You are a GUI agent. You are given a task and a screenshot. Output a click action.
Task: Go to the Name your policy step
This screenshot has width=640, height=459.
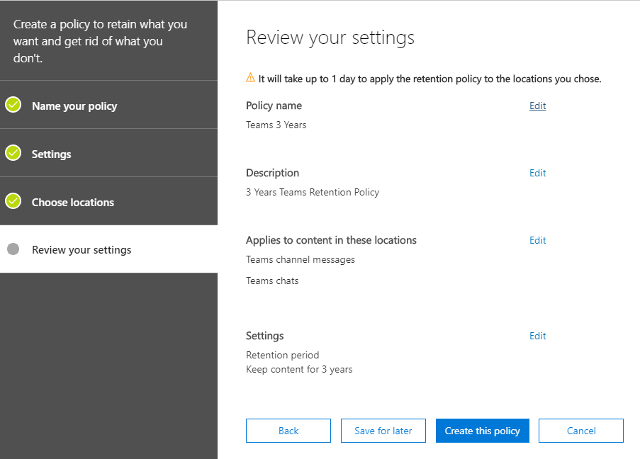click(x=108, y=106)
